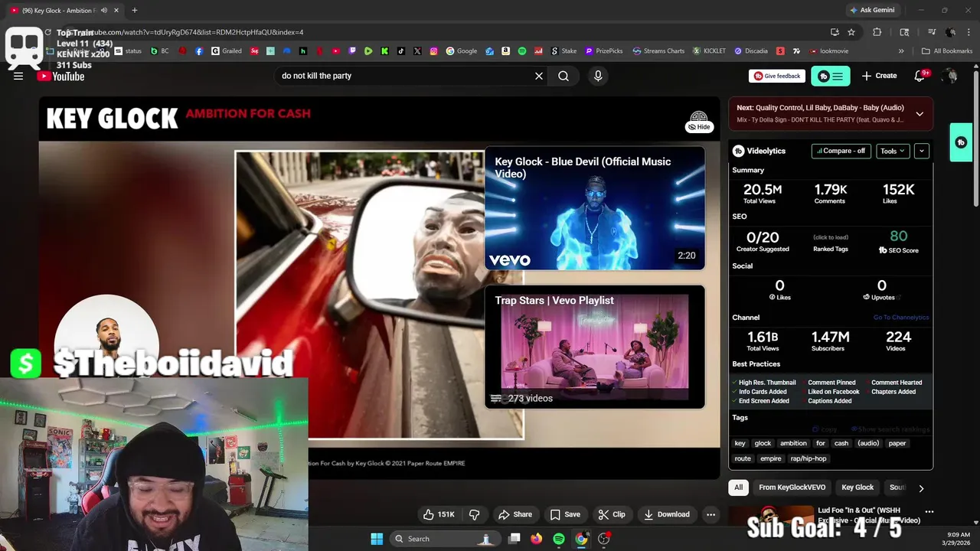This screenshot has width=980, height=551.
Task: Open the TubeBuddy menu button in header
Action: 831,76
